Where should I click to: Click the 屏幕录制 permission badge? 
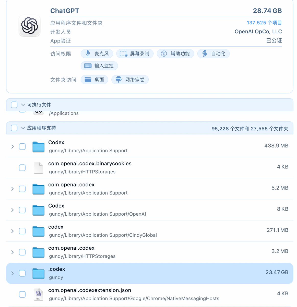coord(135,54)
